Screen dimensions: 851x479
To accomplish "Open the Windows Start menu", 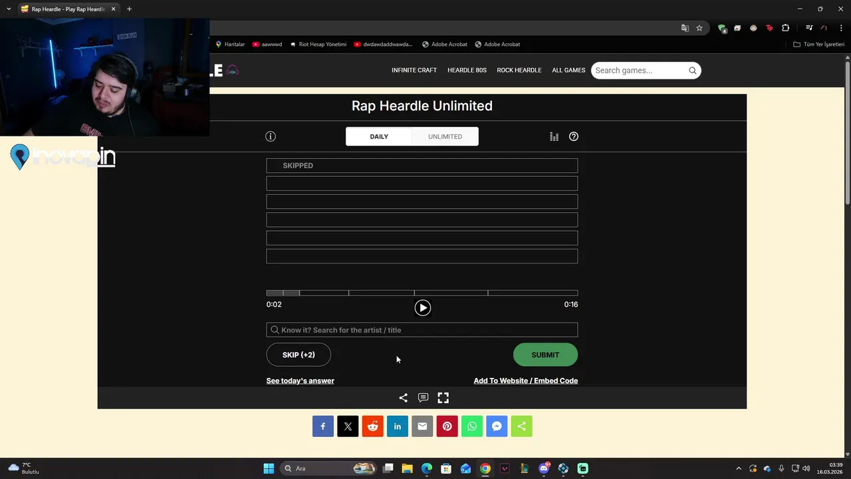I will point(269,468).
